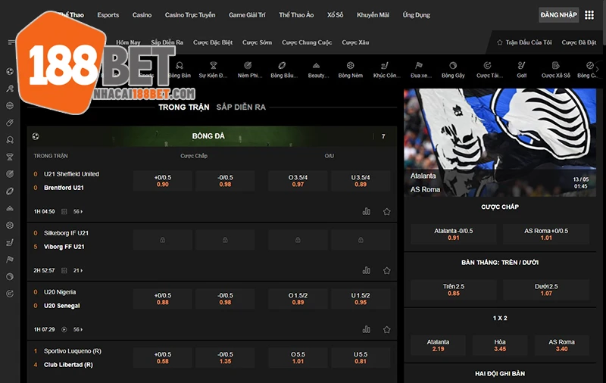This screenshot has width=606, height=383.
Task: Pick U 1.5/2 odds 0.95 for U20 Senegal match
Action: coord(361,298)
